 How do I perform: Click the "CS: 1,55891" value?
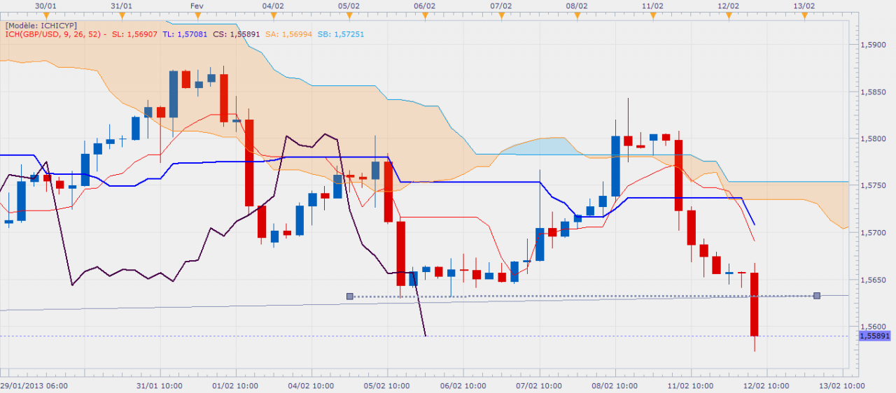(237, 34)
